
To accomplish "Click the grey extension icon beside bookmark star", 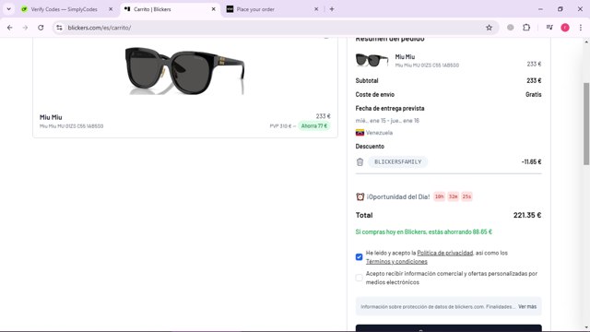I will tap(510, 28).
